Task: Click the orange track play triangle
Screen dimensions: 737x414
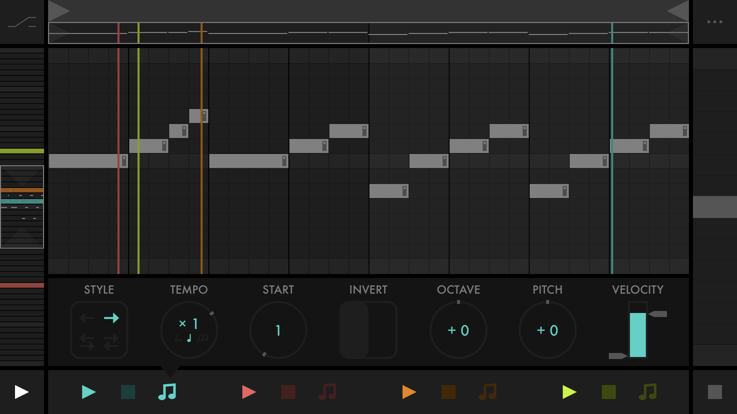Action: point(409,392)
